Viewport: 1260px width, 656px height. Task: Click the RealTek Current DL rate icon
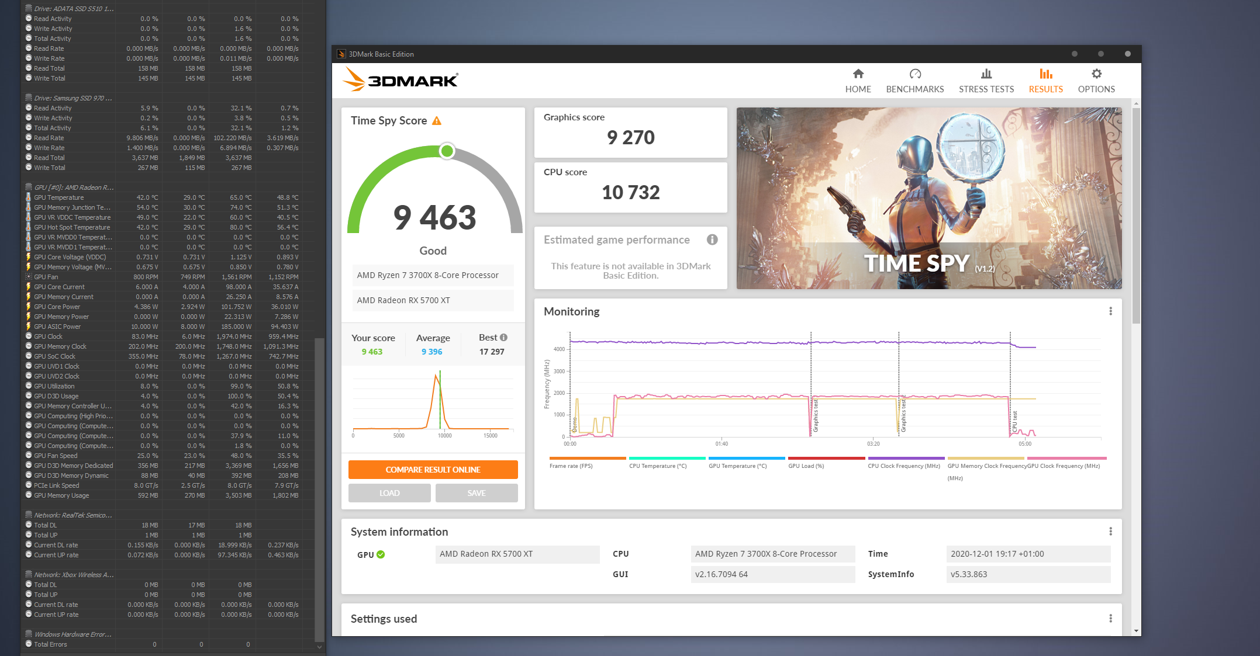[x=28, y=545]
